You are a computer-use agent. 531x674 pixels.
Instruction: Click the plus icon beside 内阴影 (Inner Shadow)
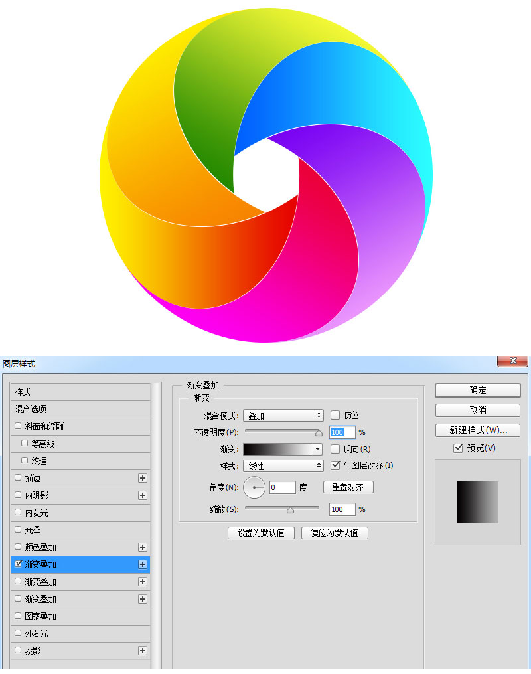[142, 495]
